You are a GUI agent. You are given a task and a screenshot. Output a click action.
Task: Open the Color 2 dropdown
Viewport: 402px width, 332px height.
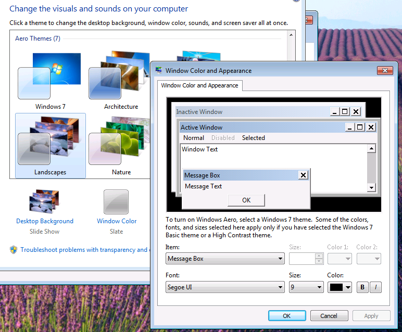click(369, 259)
